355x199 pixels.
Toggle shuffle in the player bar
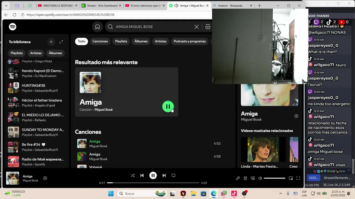pyautogui.click(x=133, y=176)
